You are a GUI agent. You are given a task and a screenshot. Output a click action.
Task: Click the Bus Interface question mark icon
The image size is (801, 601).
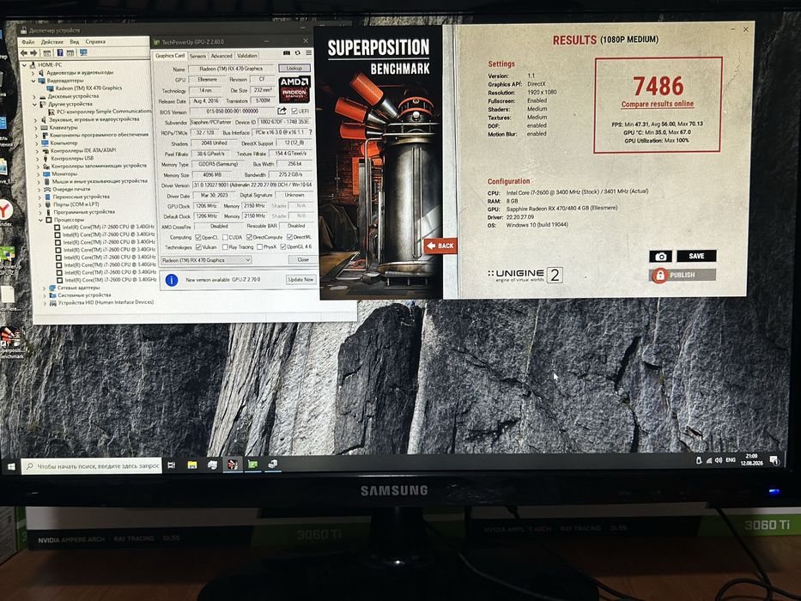click(x=310, y=132)
